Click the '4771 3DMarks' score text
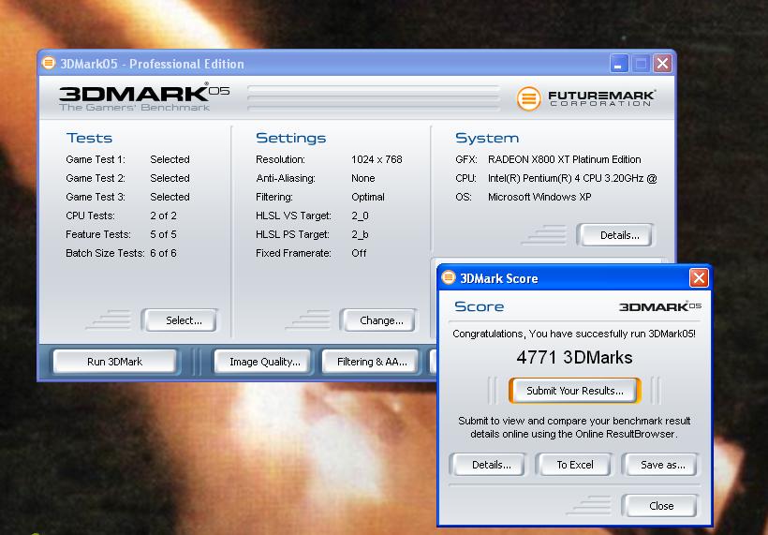The width and height of the screenshot is (768, 535). pos(574,357)
